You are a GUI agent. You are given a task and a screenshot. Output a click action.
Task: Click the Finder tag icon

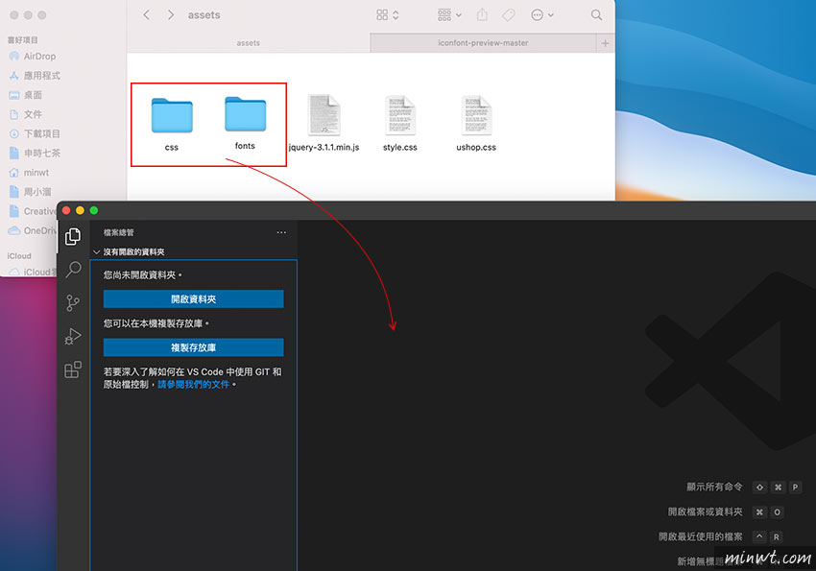509,15
